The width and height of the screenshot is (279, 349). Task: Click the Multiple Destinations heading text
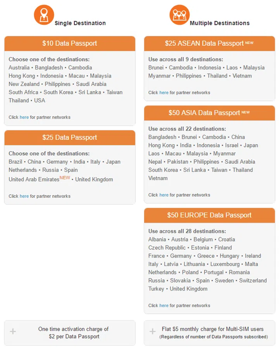click(220, 23)
